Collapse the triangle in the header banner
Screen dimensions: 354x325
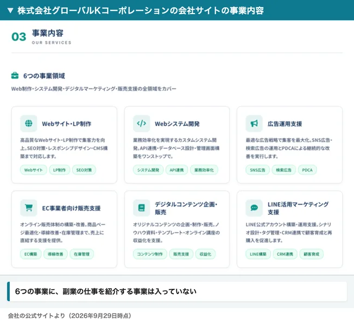pyautogui.click(x=10, y=10)
